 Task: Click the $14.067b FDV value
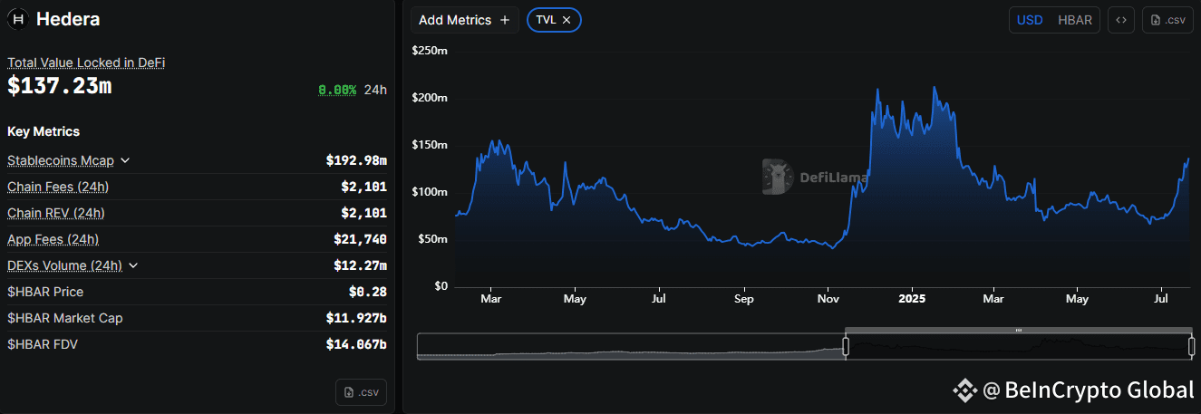coord(356,344)
